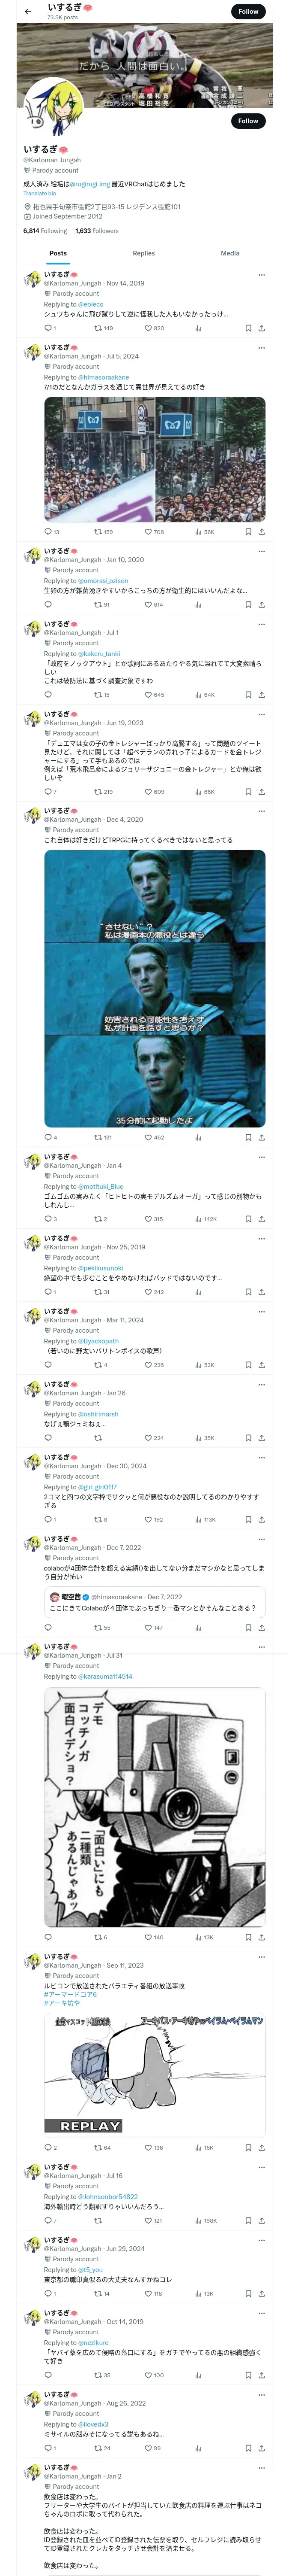Share the Dec 30, 2024 post

[262, 1520]
